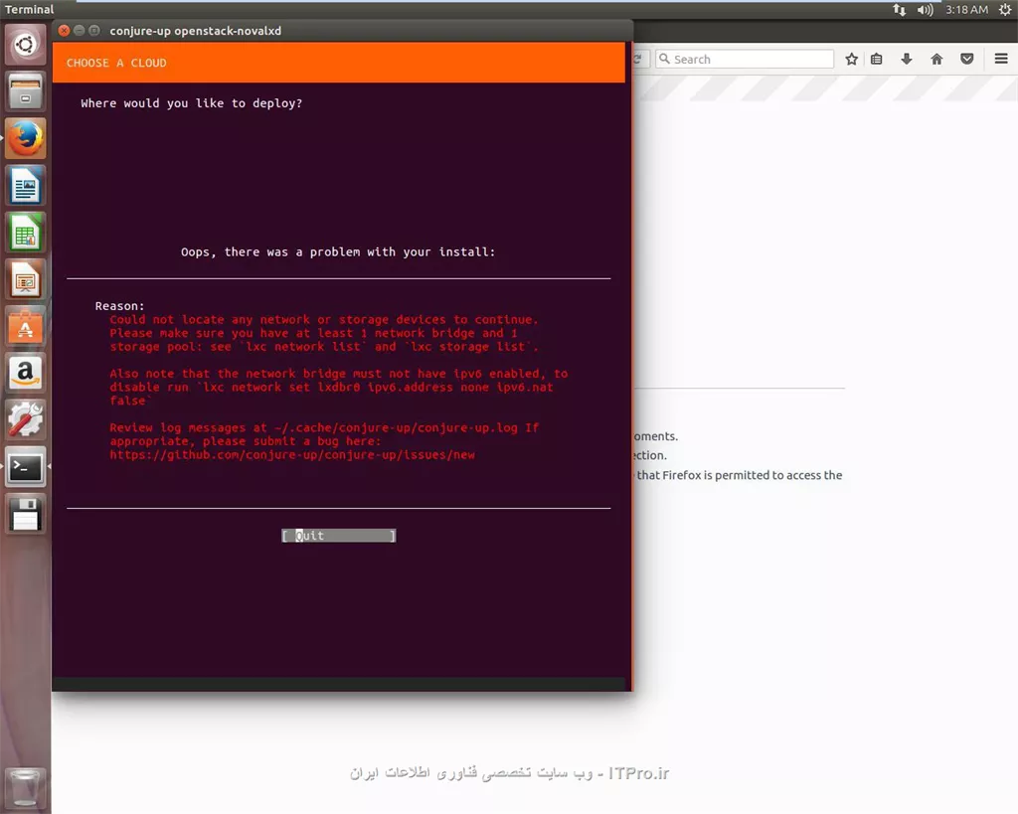Open the sound volume indicator
1018x814 pixels.
tap(926, 9)
